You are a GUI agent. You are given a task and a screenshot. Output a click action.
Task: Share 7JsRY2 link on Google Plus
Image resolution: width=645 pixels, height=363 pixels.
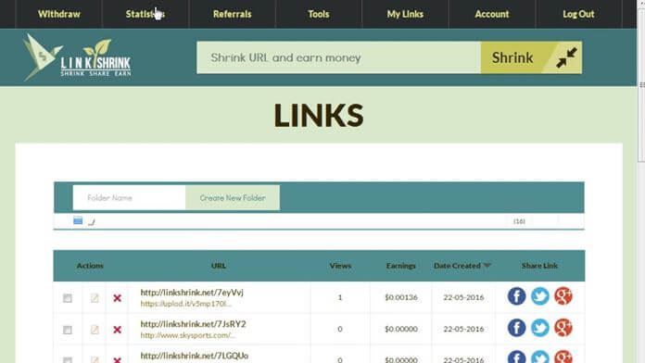[563, 328]
